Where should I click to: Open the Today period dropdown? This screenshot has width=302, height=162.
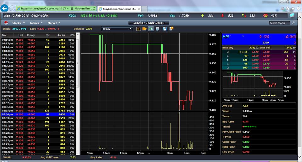point(117,29)
